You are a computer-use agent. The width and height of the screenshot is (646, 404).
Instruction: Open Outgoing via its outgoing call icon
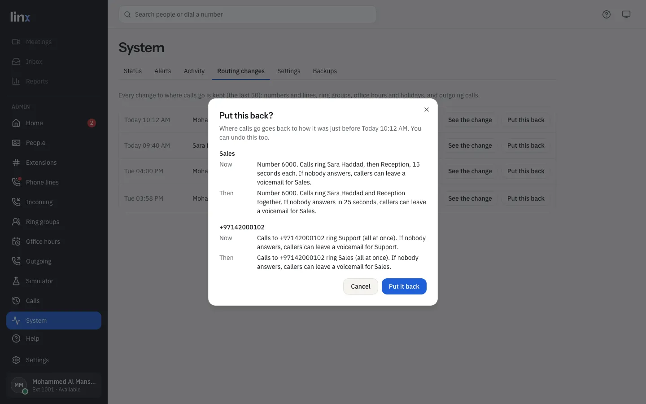tap(16, 261)
